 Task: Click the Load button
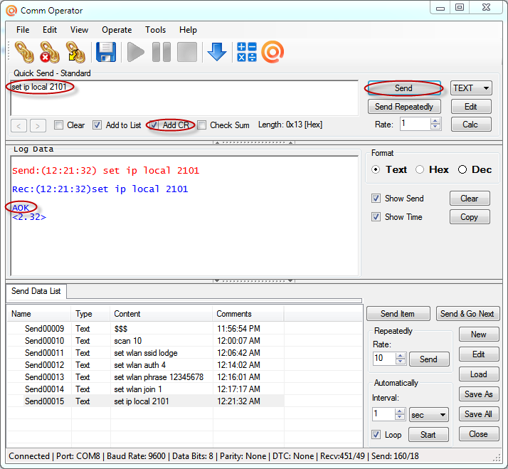tap(479, 374)
